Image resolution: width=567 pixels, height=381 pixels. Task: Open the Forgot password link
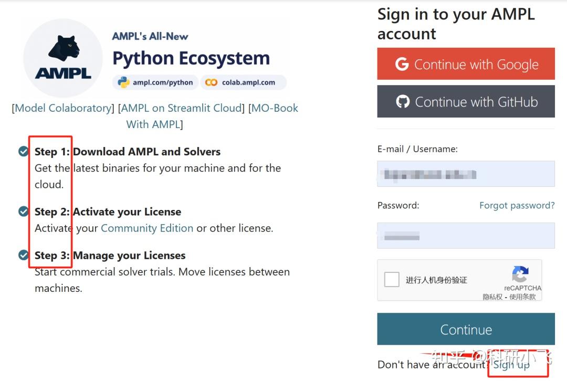click(517, 205)
